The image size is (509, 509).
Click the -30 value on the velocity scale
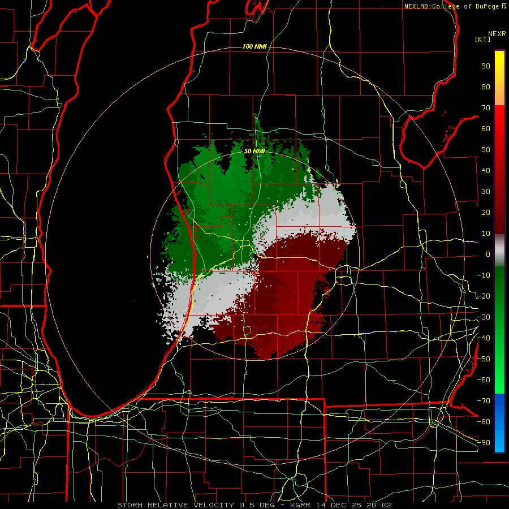pos(484,317)
